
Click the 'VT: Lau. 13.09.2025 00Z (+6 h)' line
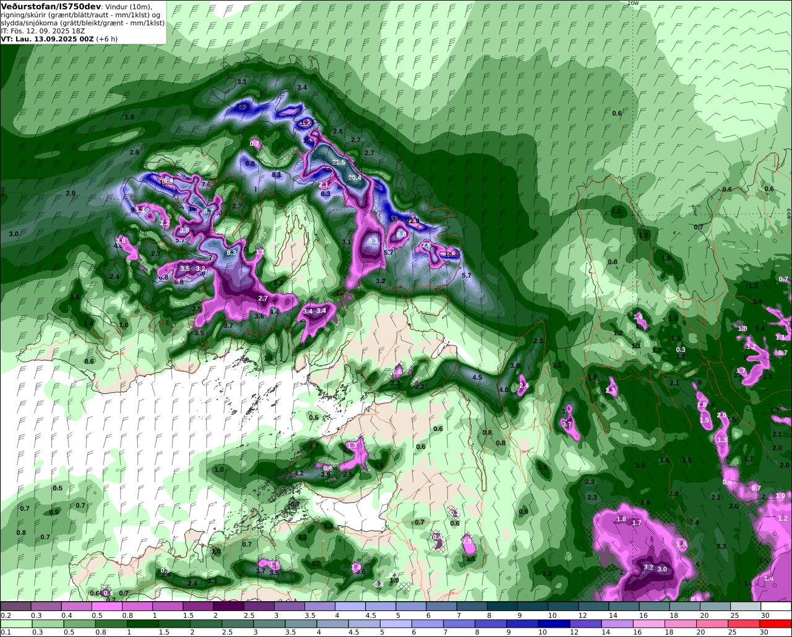59,38
